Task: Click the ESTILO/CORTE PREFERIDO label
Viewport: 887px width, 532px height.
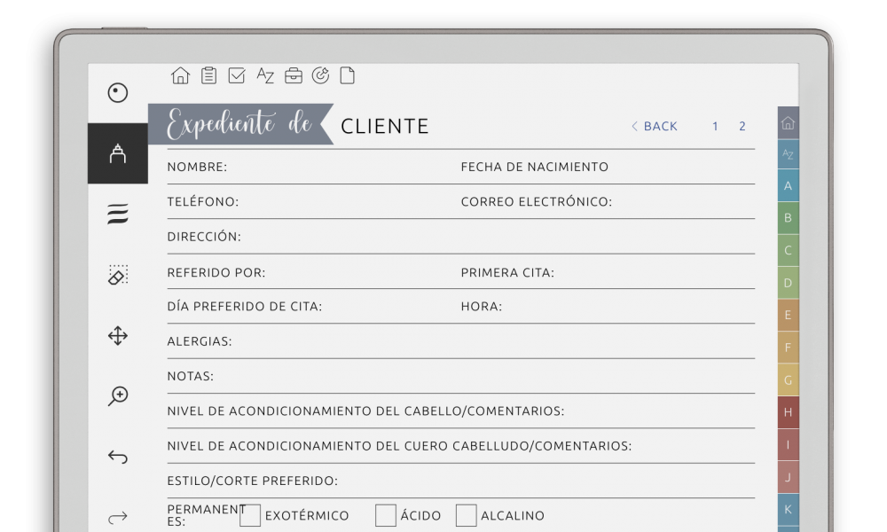Action: (252, 481)
